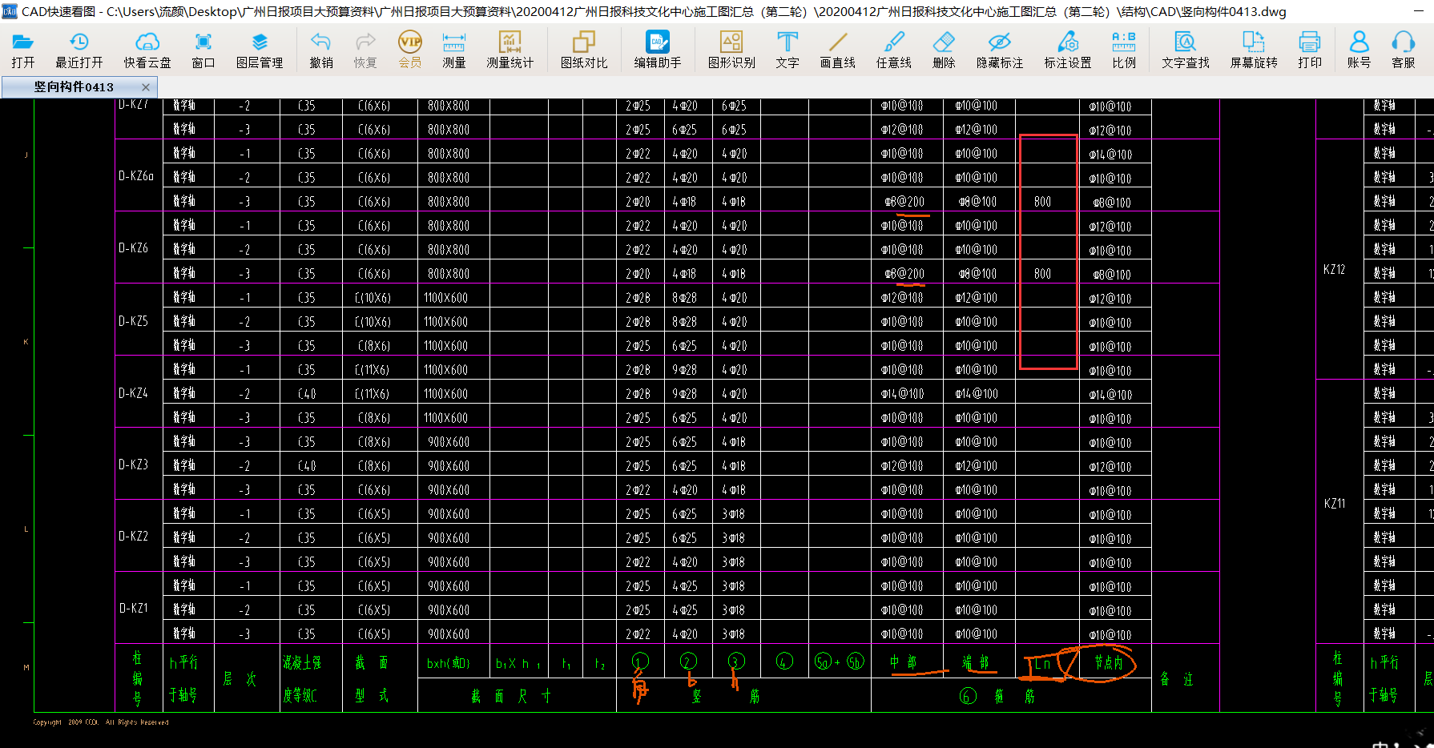The height and width of the screenshot is (748, 1434).
Task: Open 测量统计 measurement statistics
Action: [510, 50]
